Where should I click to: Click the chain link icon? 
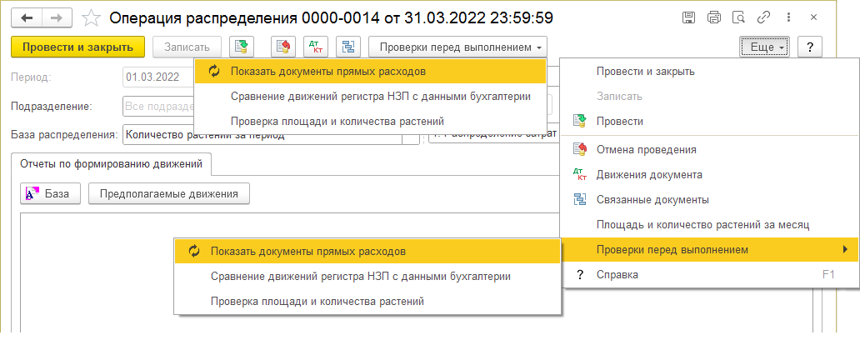click(x=762, y=17)
